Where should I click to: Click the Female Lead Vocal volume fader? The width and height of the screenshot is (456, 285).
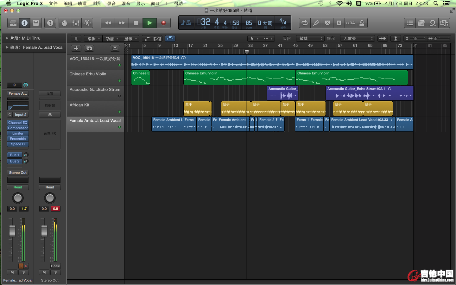click(12, 231)
